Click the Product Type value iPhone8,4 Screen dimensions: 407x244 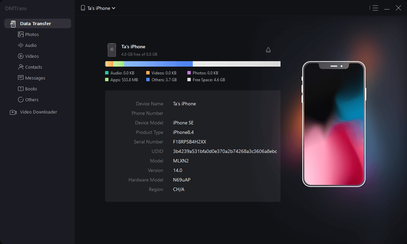[183, 133]
